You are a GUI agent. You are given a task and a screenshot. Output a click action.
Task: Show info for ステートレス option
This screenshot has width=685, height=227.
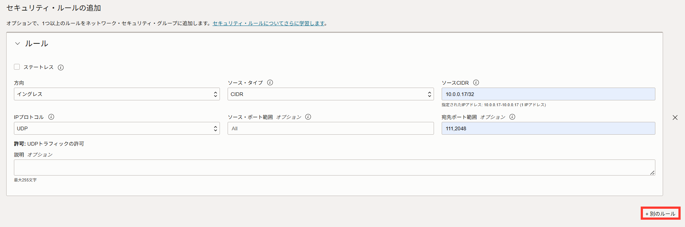pos(61,68)
